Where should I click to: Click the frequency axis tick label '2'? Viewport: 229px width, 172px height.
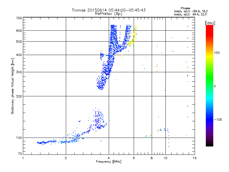[x=66, y=158]
